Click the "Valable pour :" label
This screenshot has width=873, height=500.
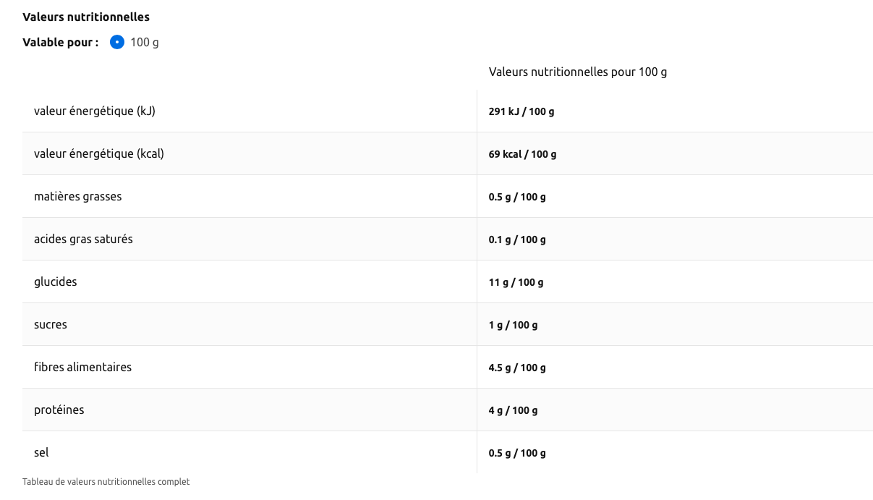pos(61,42)
